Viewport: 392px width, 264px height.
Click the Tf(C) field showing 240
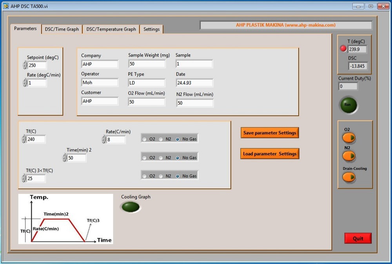[x=36, y=139]
